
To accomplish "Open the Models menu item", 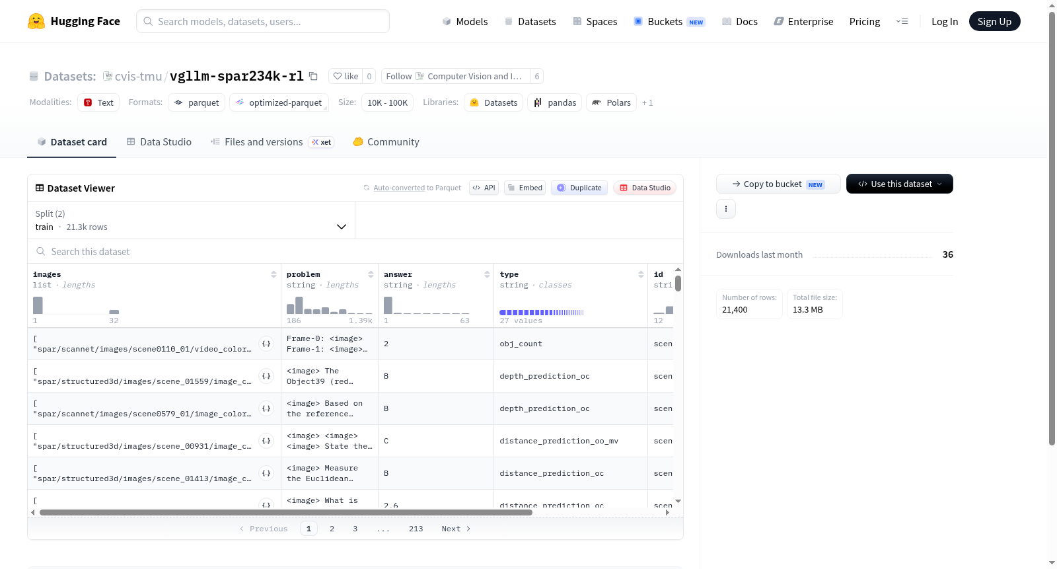I will (x=465, y=22).
